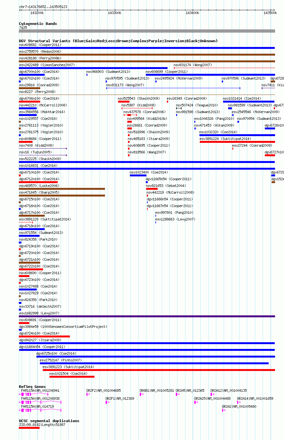
Task: Select the esv2759570 (Redon2006) brown bar label
Action: (x=40, y=51)
